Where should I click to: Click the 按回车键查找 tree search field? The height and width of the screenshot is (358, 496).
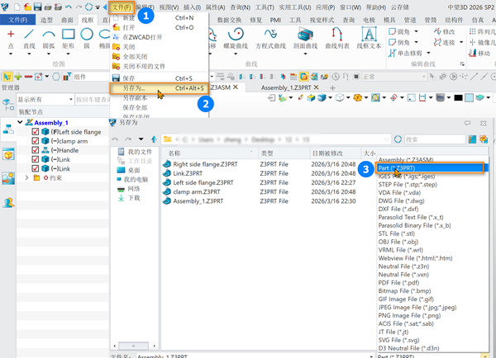[x=92, y=100]
